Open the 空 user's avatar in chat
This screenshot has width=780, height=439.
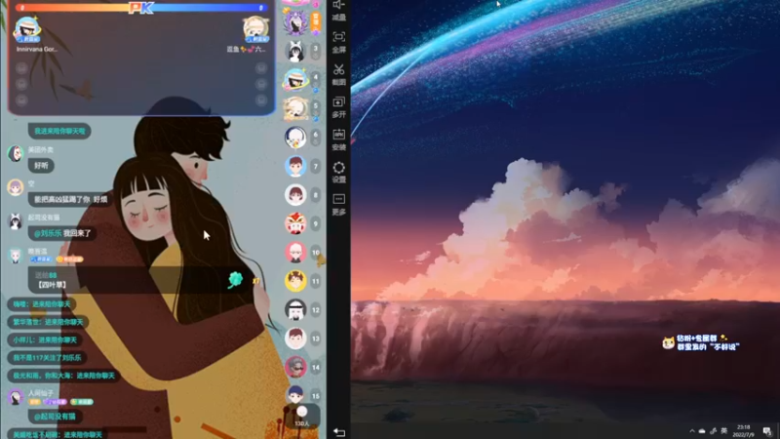tap(16, 187)
